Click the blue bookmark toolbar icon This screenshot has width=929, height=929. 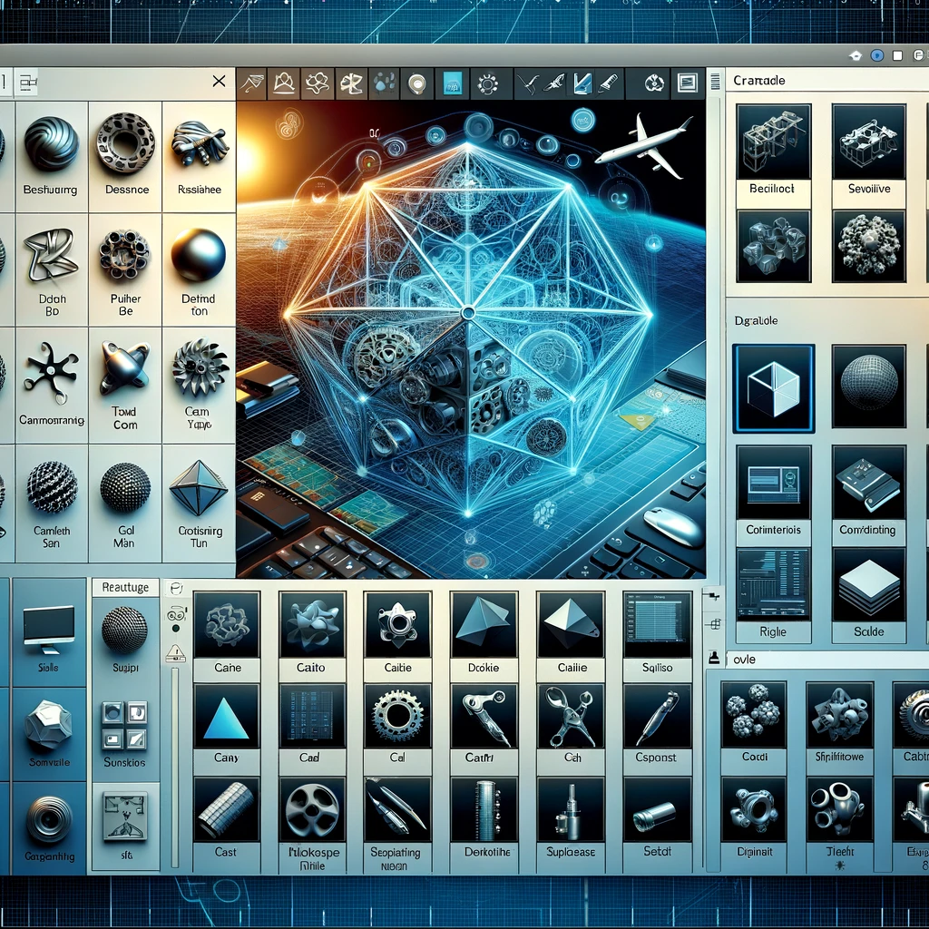pos(582,83)
